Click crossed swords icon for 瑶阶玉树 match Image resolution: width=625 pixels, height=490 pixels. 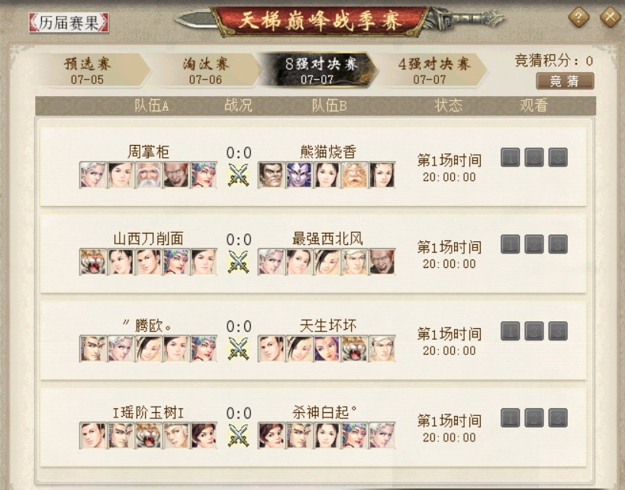click(x=238, y=436)
